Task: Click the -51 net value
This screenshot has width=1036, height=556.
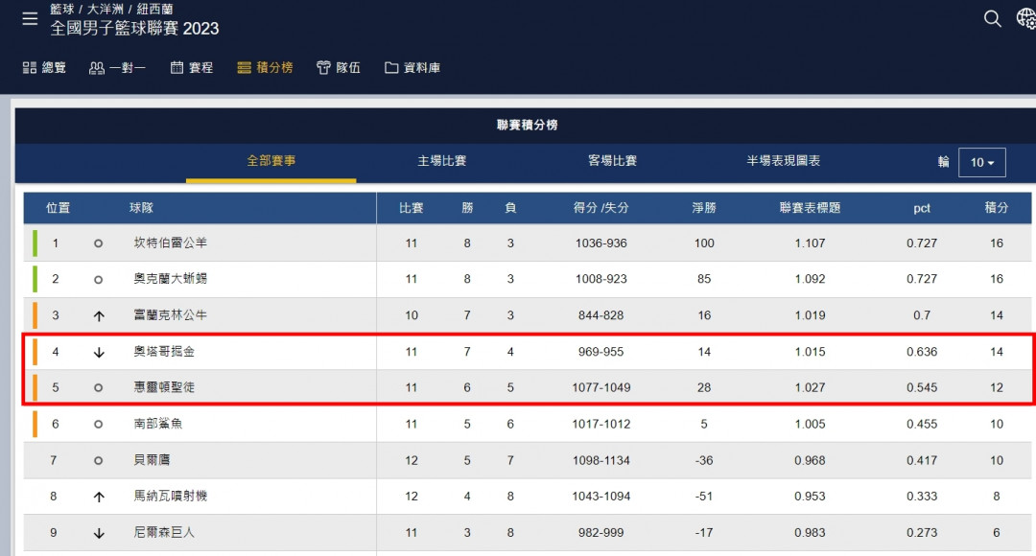Action: pos(704,497)
